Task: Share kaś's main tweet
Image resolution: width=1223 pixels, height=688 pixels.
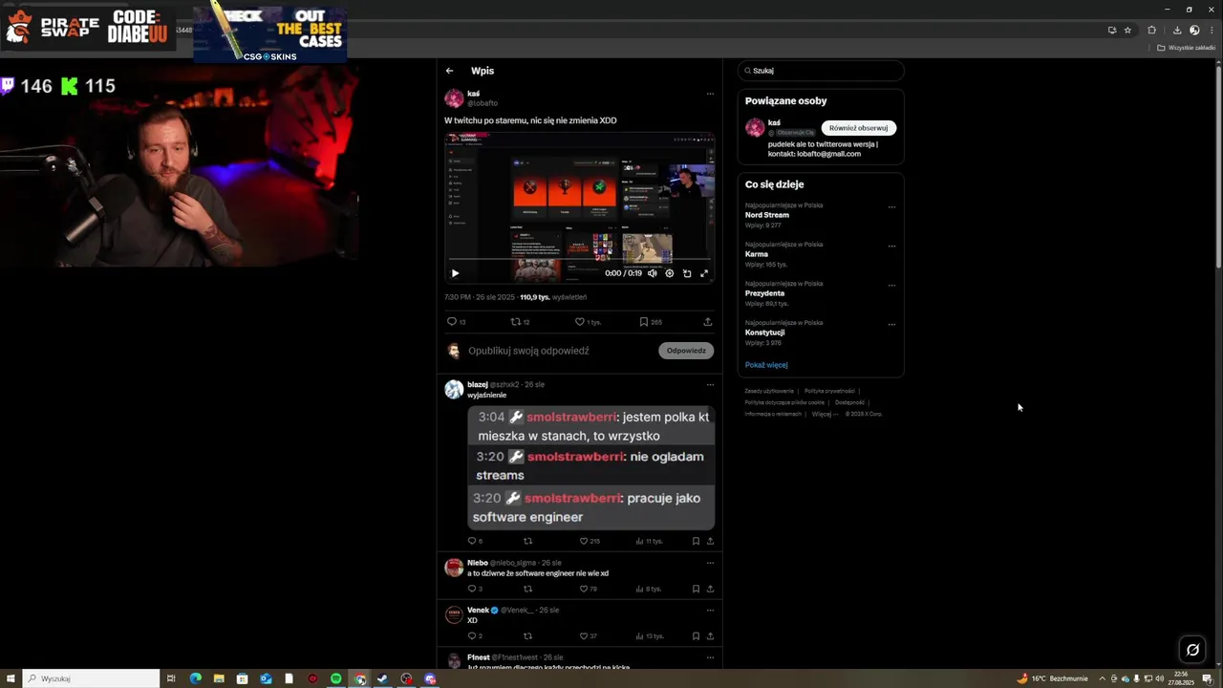Action: coord(708,322)
